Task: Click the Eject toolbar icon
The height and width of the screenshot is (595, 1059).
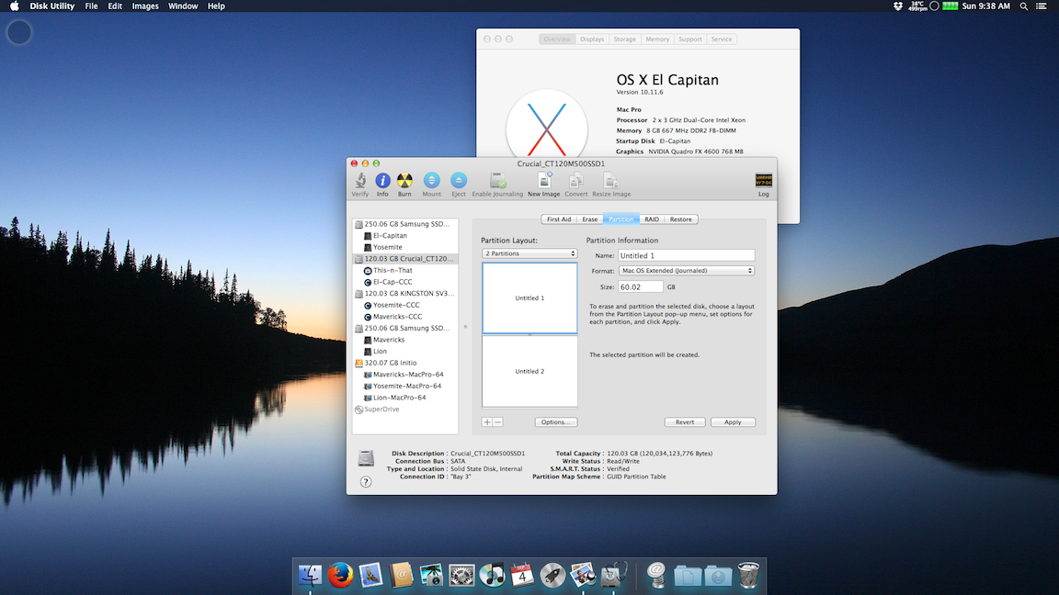Action: [459, 181]
